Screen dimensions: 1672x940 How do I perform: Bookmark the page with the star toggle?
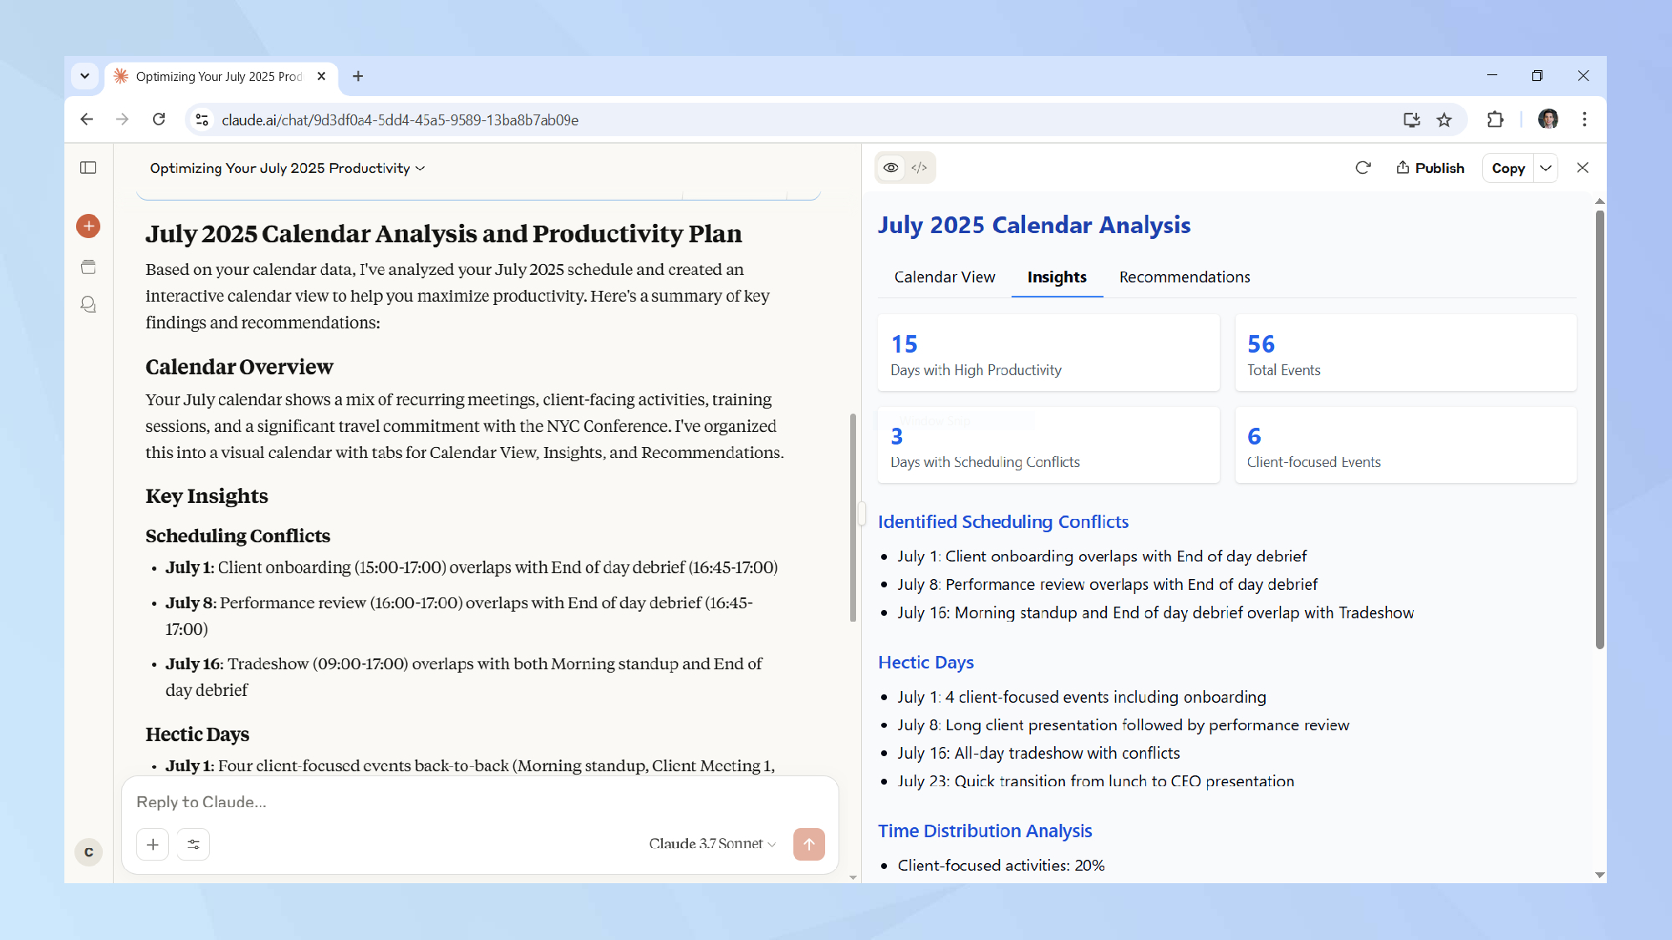point(1445,119)
